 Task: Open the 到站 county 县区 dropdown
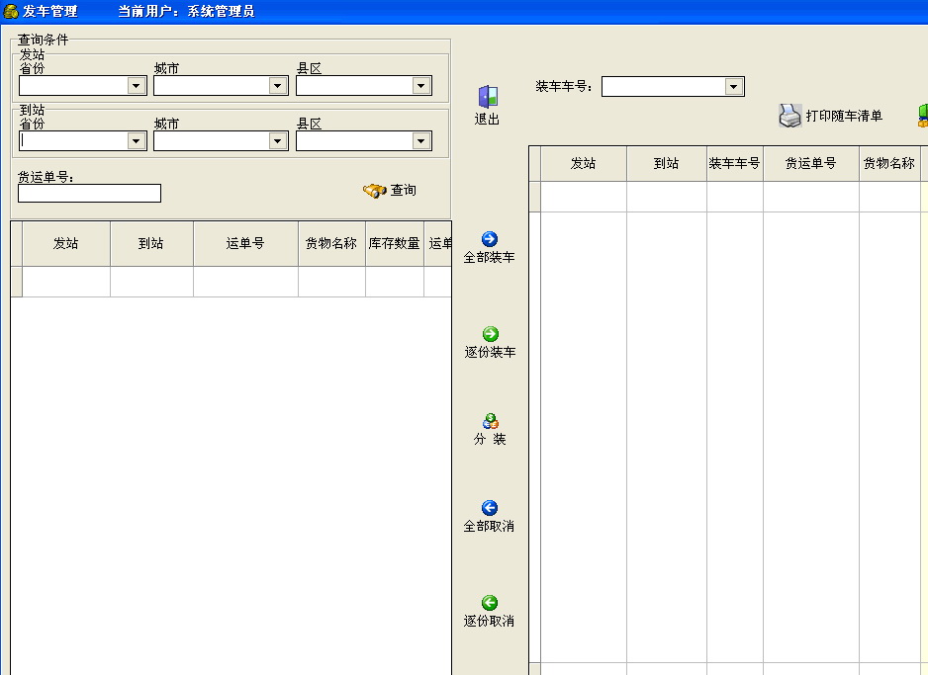tap(419, 140)
